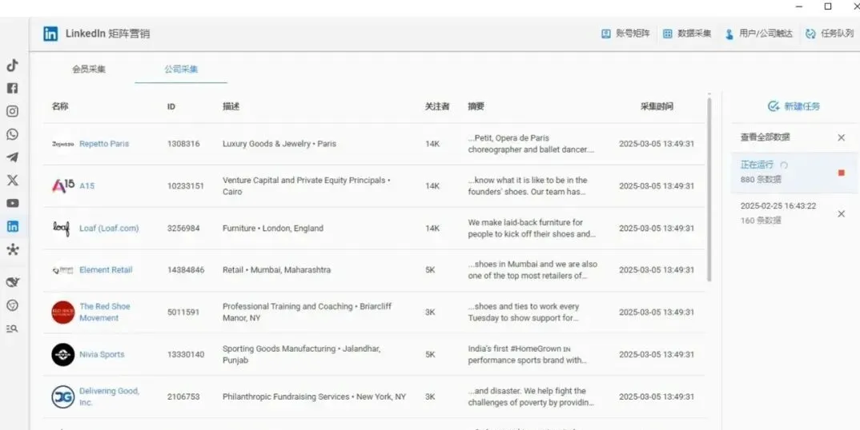Open the Repetto Paris company link
The image size is (860, 430).
[104, 144]
